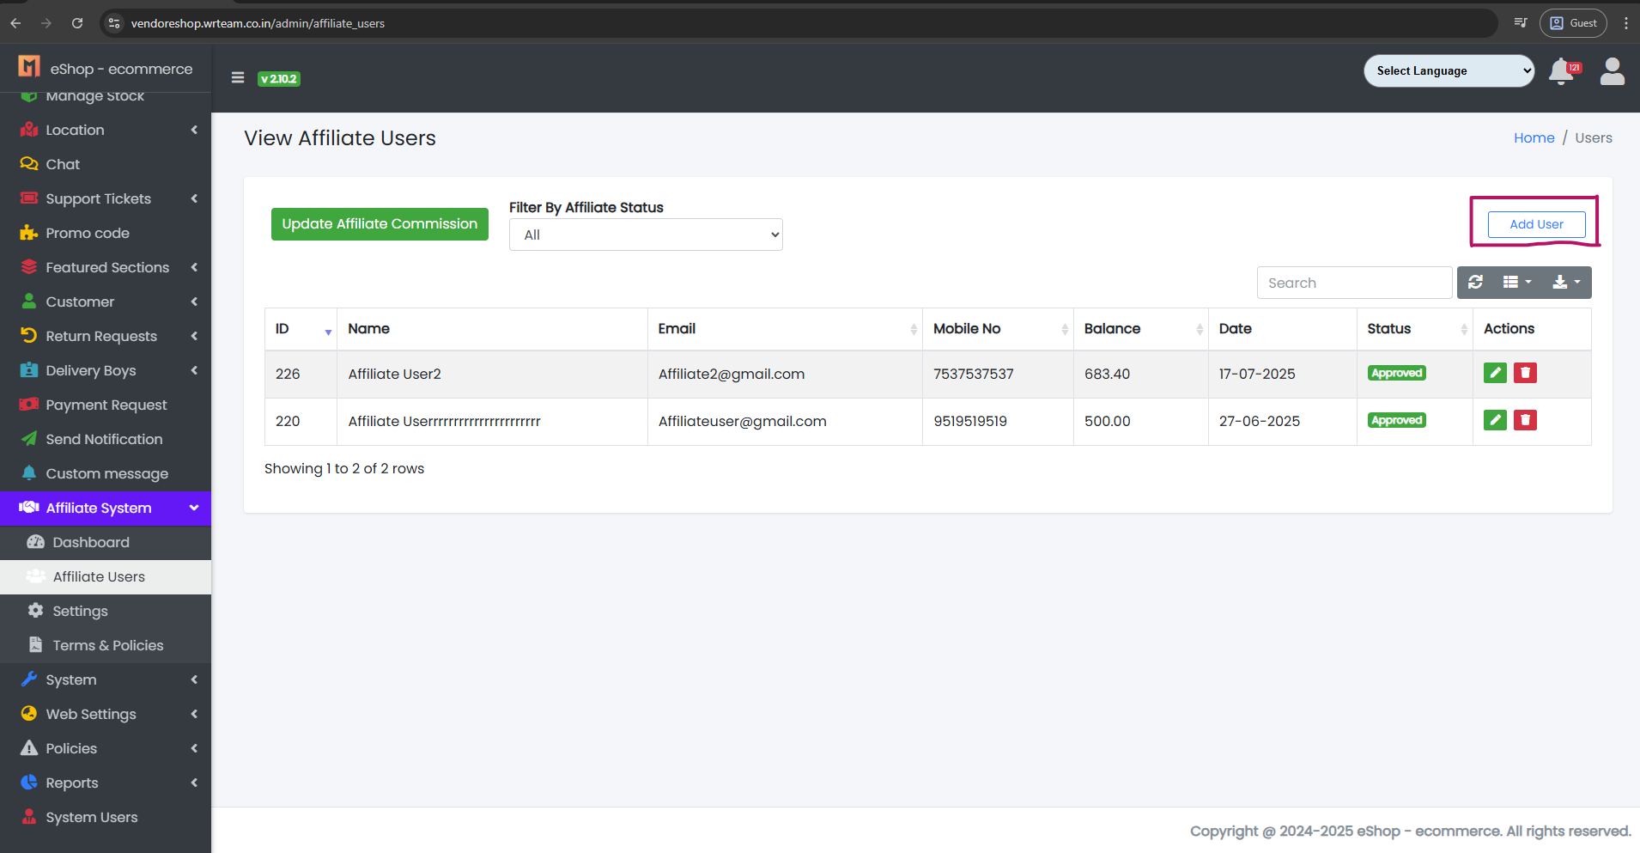Refresh the affiliate users table
The height and width of the screenshot is (853, 1640).
1476,282
